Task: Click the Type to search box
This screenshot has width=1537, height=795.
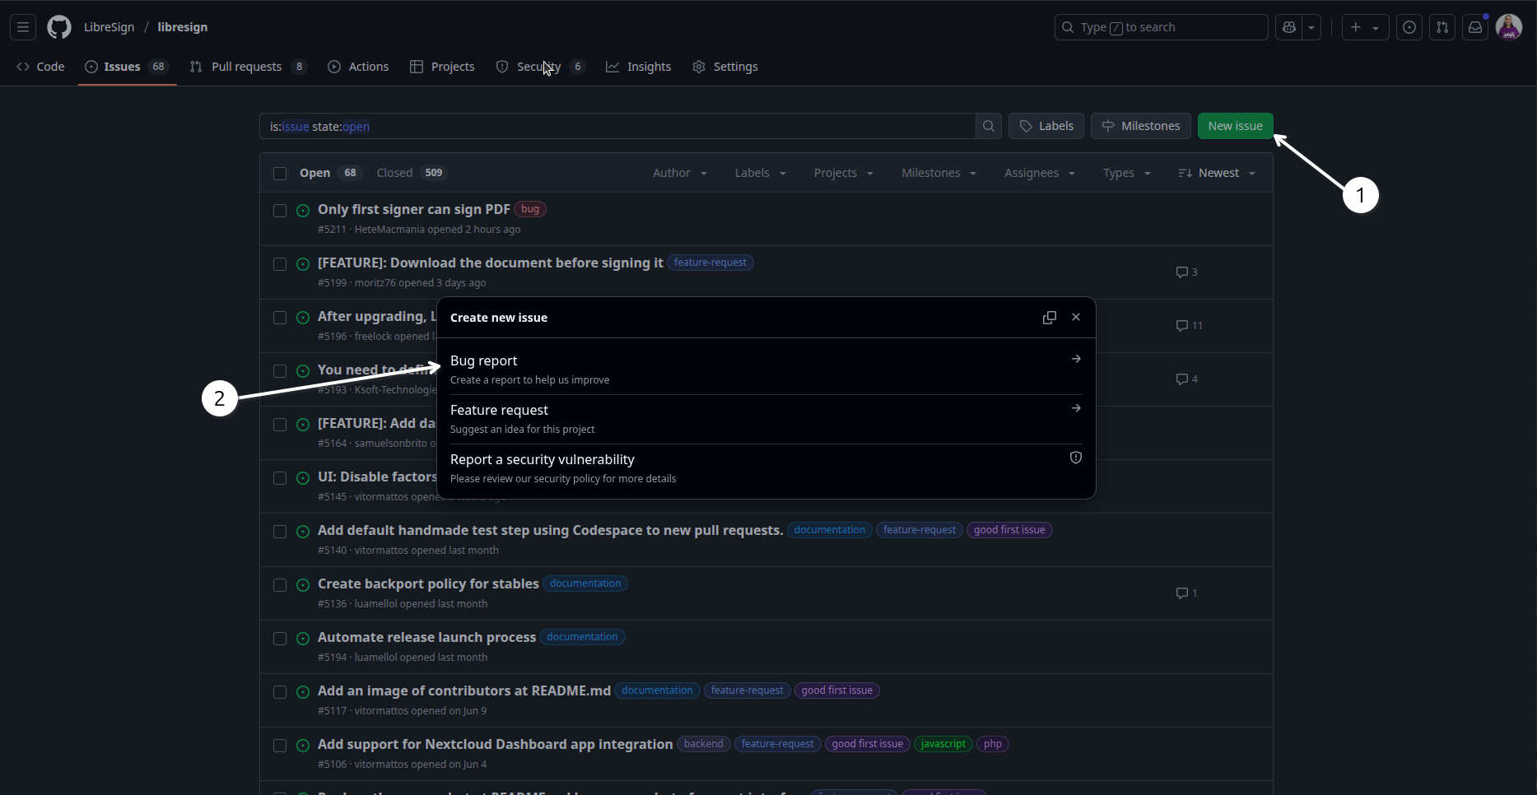Action: [1161, 27]
